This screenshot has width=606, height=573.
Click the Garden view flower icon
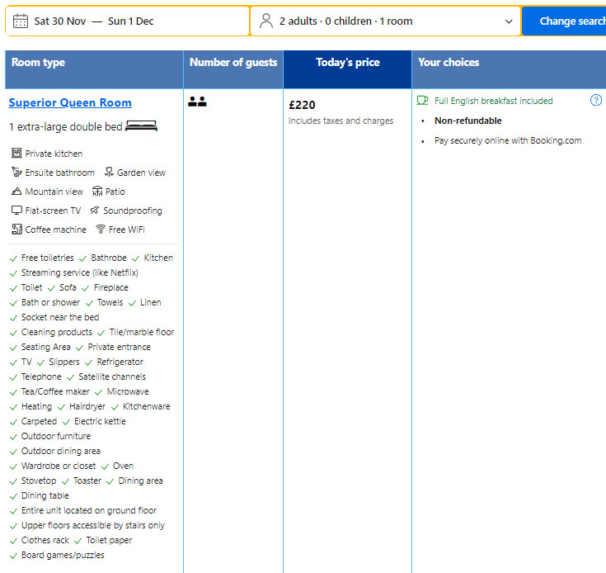(109, 173)
